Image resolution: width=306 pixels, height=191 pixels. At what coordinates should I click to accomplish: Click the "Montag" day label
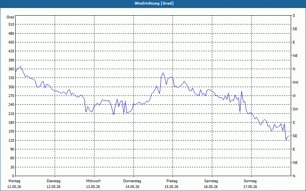[14, 181]
